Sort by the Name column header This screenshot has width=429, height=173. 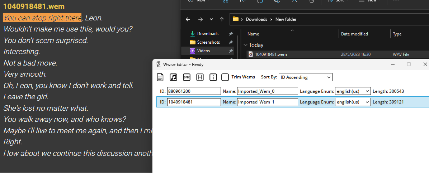(253, 34)
